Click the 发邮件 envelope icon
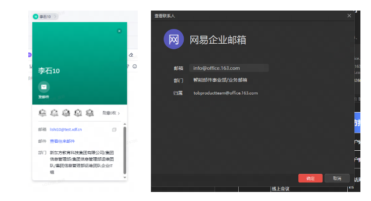 (x=44, y=87)
